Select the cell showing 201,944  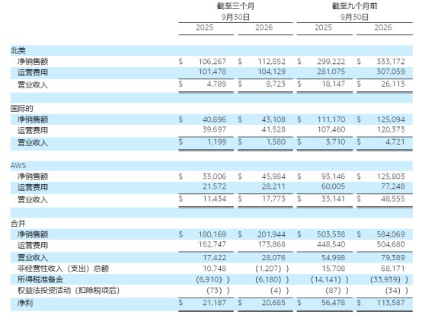click(271, 234)
